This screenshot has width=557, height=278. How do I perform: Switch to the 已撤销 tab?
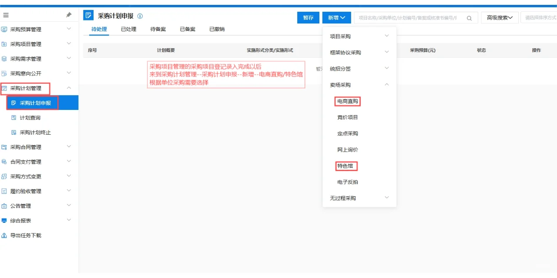pyautogui.click(x=217, y=29)
